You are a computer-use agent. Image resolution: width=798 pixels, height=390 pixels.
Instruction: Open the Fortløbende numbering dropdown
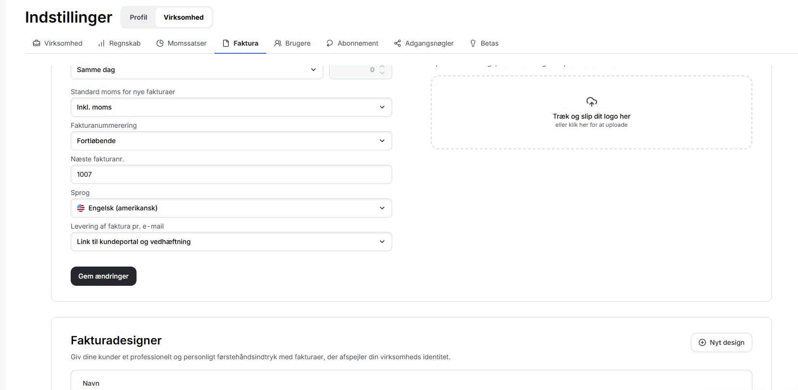point(231,141)
